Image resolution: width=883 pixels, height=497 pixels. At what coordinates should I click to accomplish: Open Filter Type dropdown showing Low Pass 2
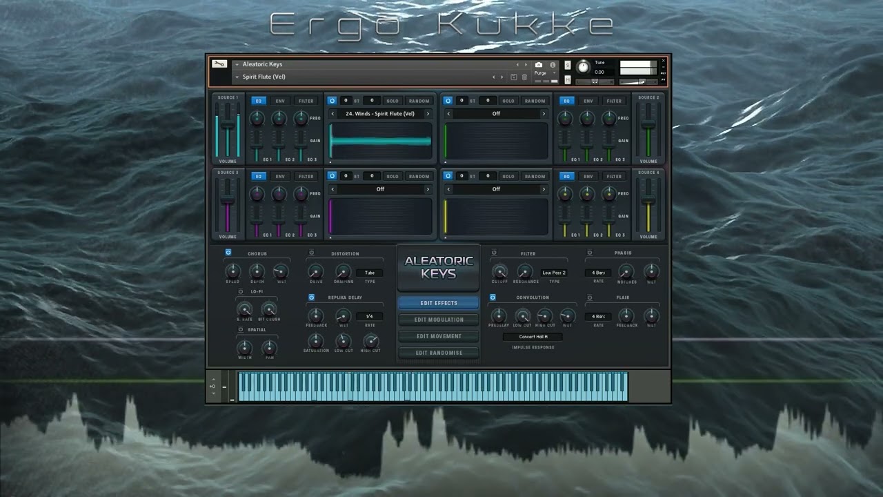pyautogui.click(x=554, y=273)
